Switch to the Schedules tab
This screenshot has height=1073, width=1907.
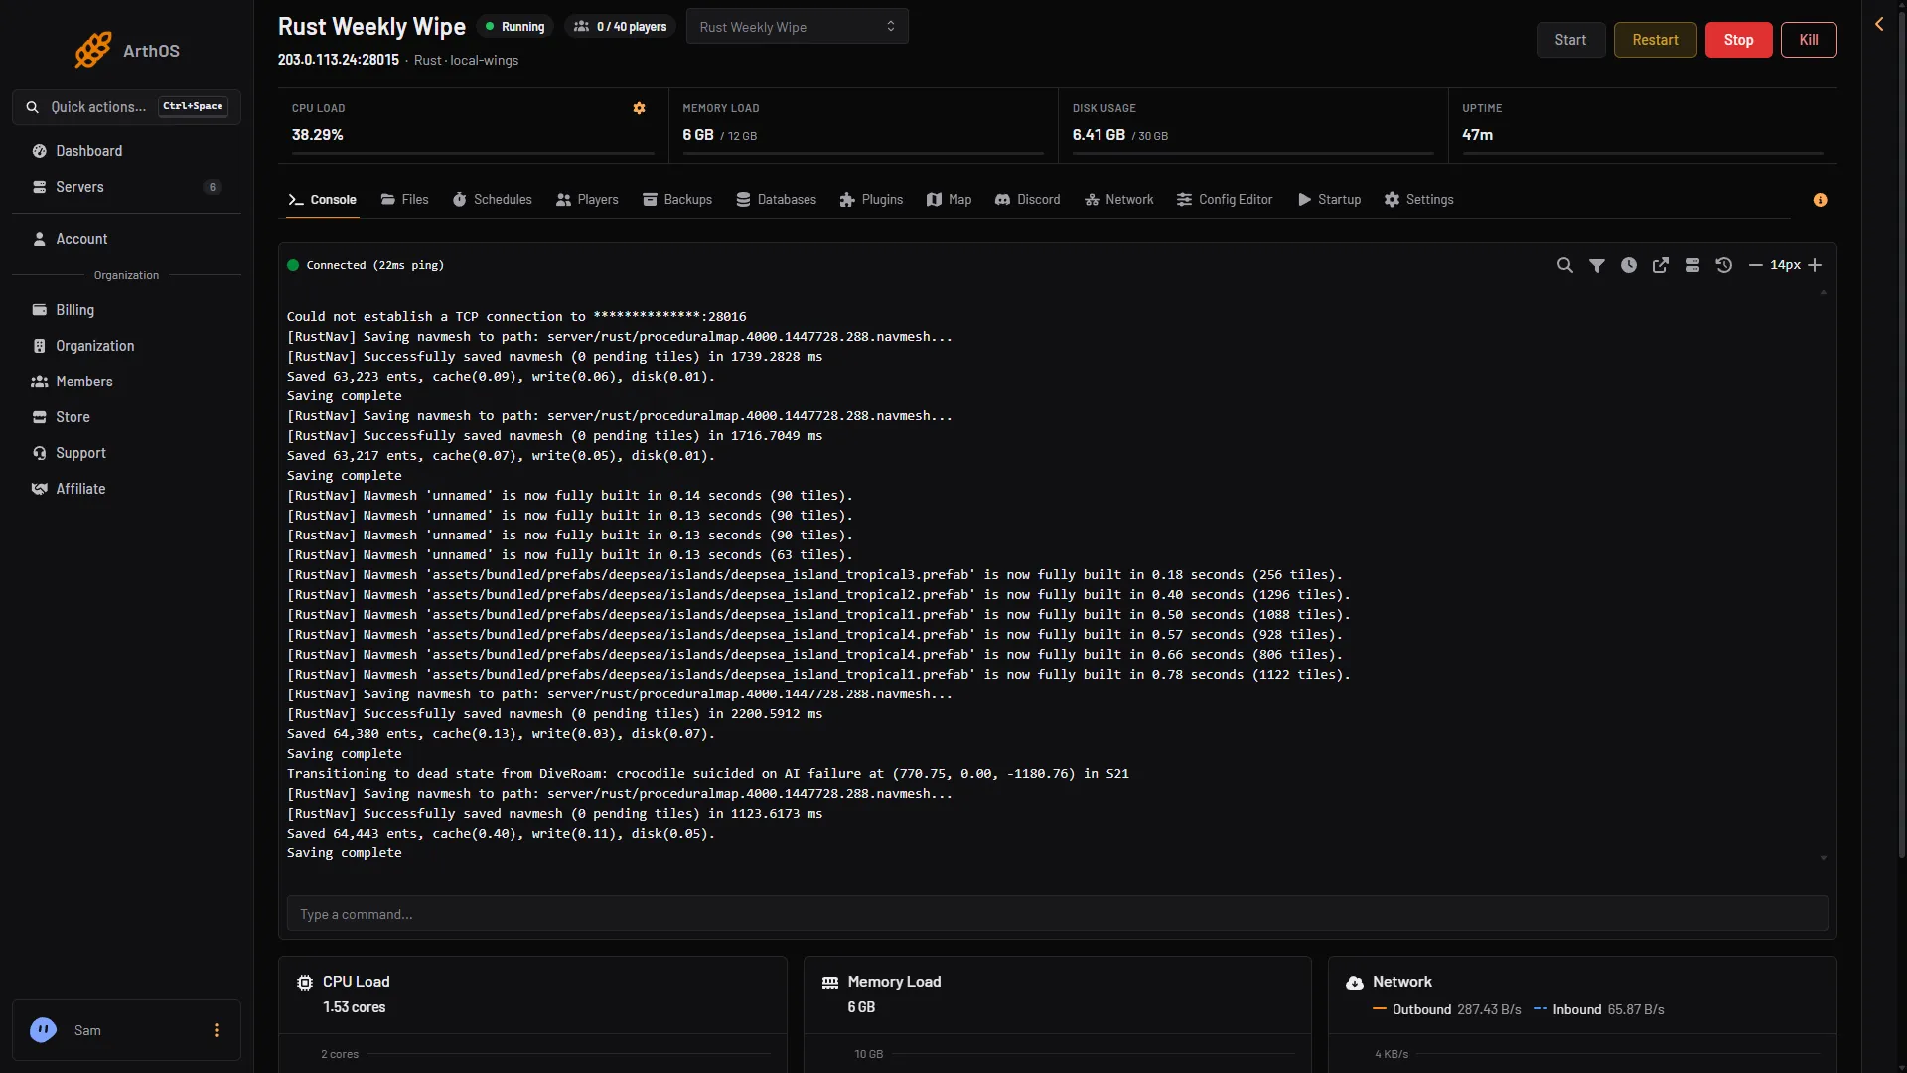[493, 200]
